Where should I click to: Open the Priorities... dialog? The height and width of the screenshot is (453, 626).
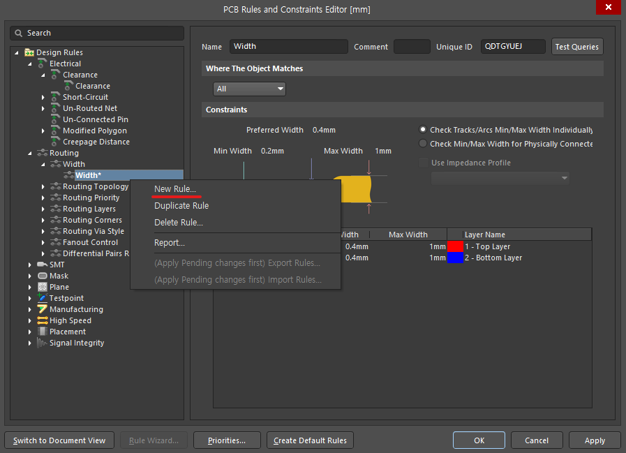pyautogui.click(x=227, y=440)
